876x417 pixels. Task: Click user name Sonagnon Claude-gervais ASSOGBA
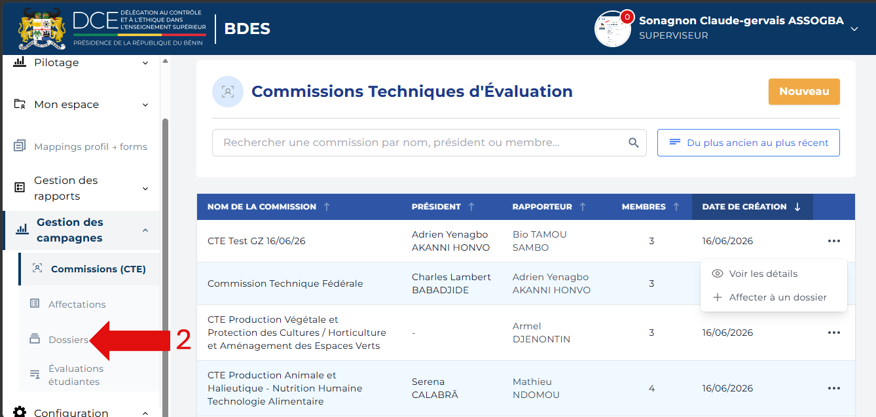point(741,21)
